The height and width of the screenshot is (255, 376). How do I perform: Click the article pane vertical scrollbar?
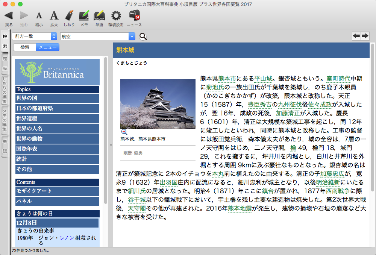point(372,150)
